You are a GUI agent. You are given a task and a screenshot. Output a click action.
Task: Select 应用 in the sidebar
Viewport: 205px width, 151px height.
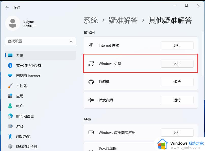click(41, 96)
